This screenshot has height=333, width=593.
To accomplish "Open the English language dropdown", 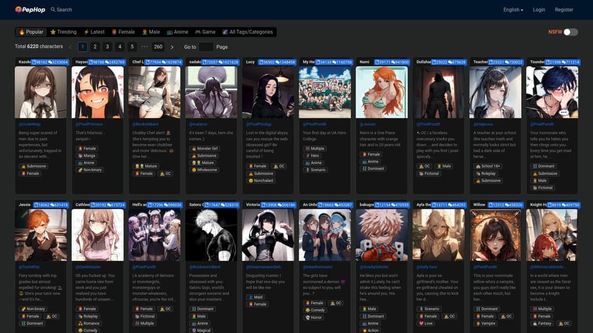I will tap(513, 10).
